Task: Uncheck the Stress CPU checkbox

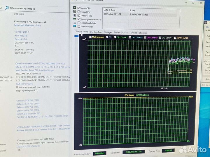Action: click(79, 8)
